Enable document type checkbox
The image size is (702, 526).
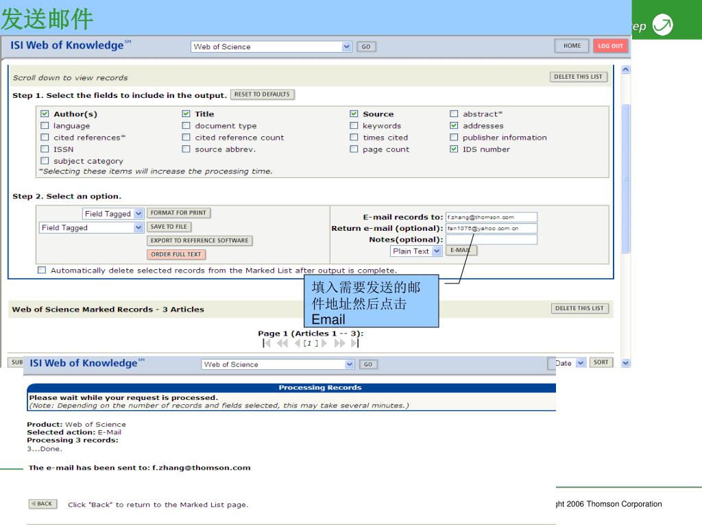pyautogui.click(x=186, y=126)
